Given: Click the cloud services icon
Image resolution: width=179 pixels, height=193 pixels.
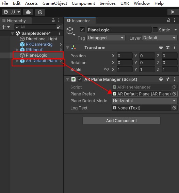Looking at the screenshot, I should (28, 12).
